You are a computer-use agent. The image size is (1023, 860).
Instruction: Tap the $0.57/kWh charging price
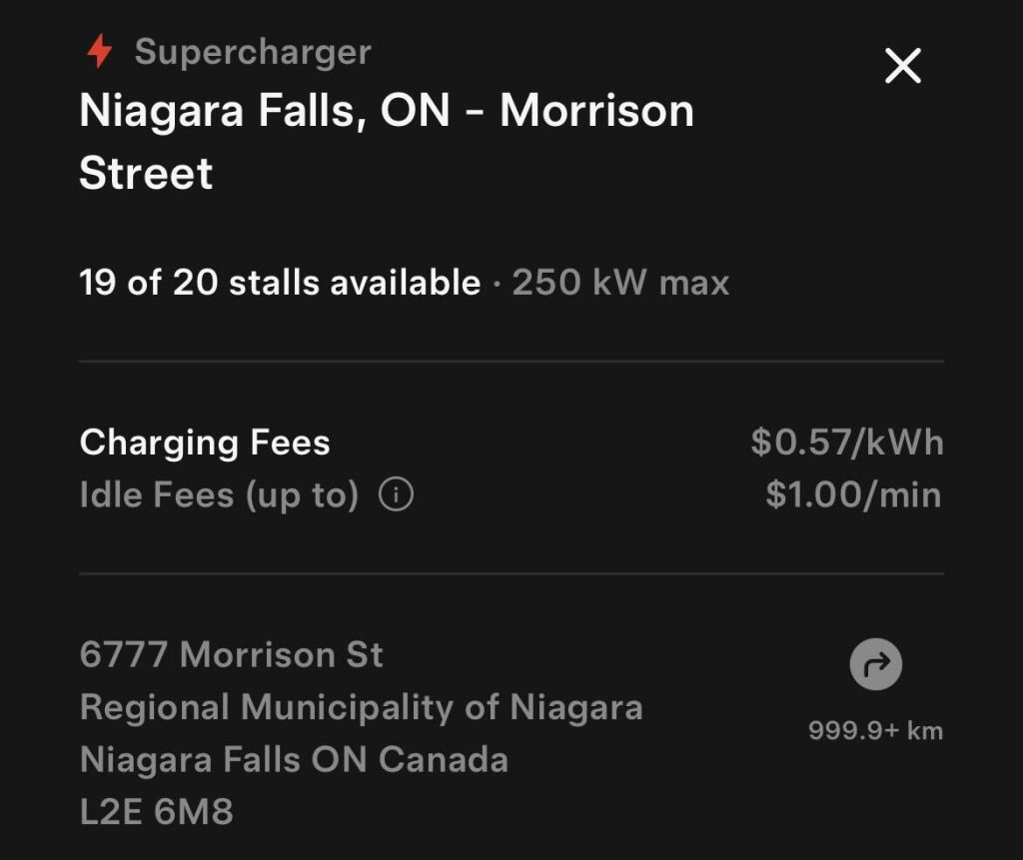pyautogui.click(x=846, y=442)
